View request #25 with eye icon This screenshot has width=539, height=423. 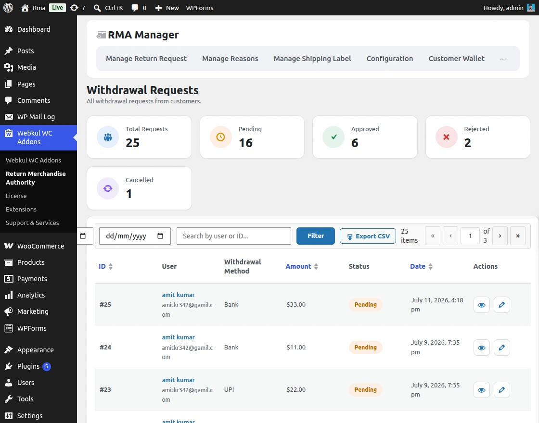point(481,305)
